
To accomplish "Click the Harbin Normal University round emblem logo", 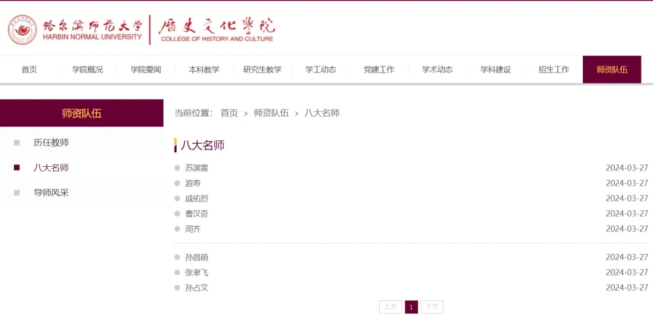I will pos(22,30).
